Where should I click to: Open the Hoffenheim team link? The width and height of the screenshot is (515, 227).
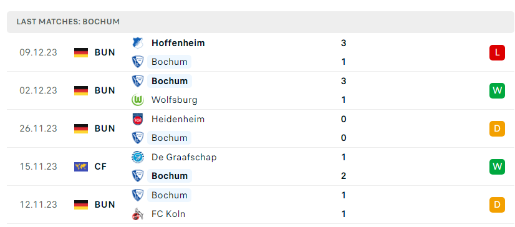click(x=178, y=43)
